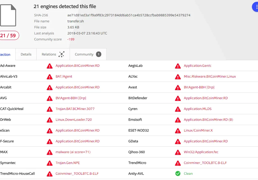Click the Emsisoft engine name
258x180 pixels.
pos(135,120)
